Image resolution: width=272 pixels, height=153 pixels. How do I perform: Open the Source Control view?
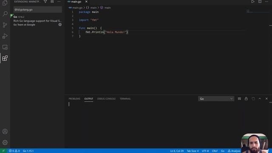click(x=5, y=25)
